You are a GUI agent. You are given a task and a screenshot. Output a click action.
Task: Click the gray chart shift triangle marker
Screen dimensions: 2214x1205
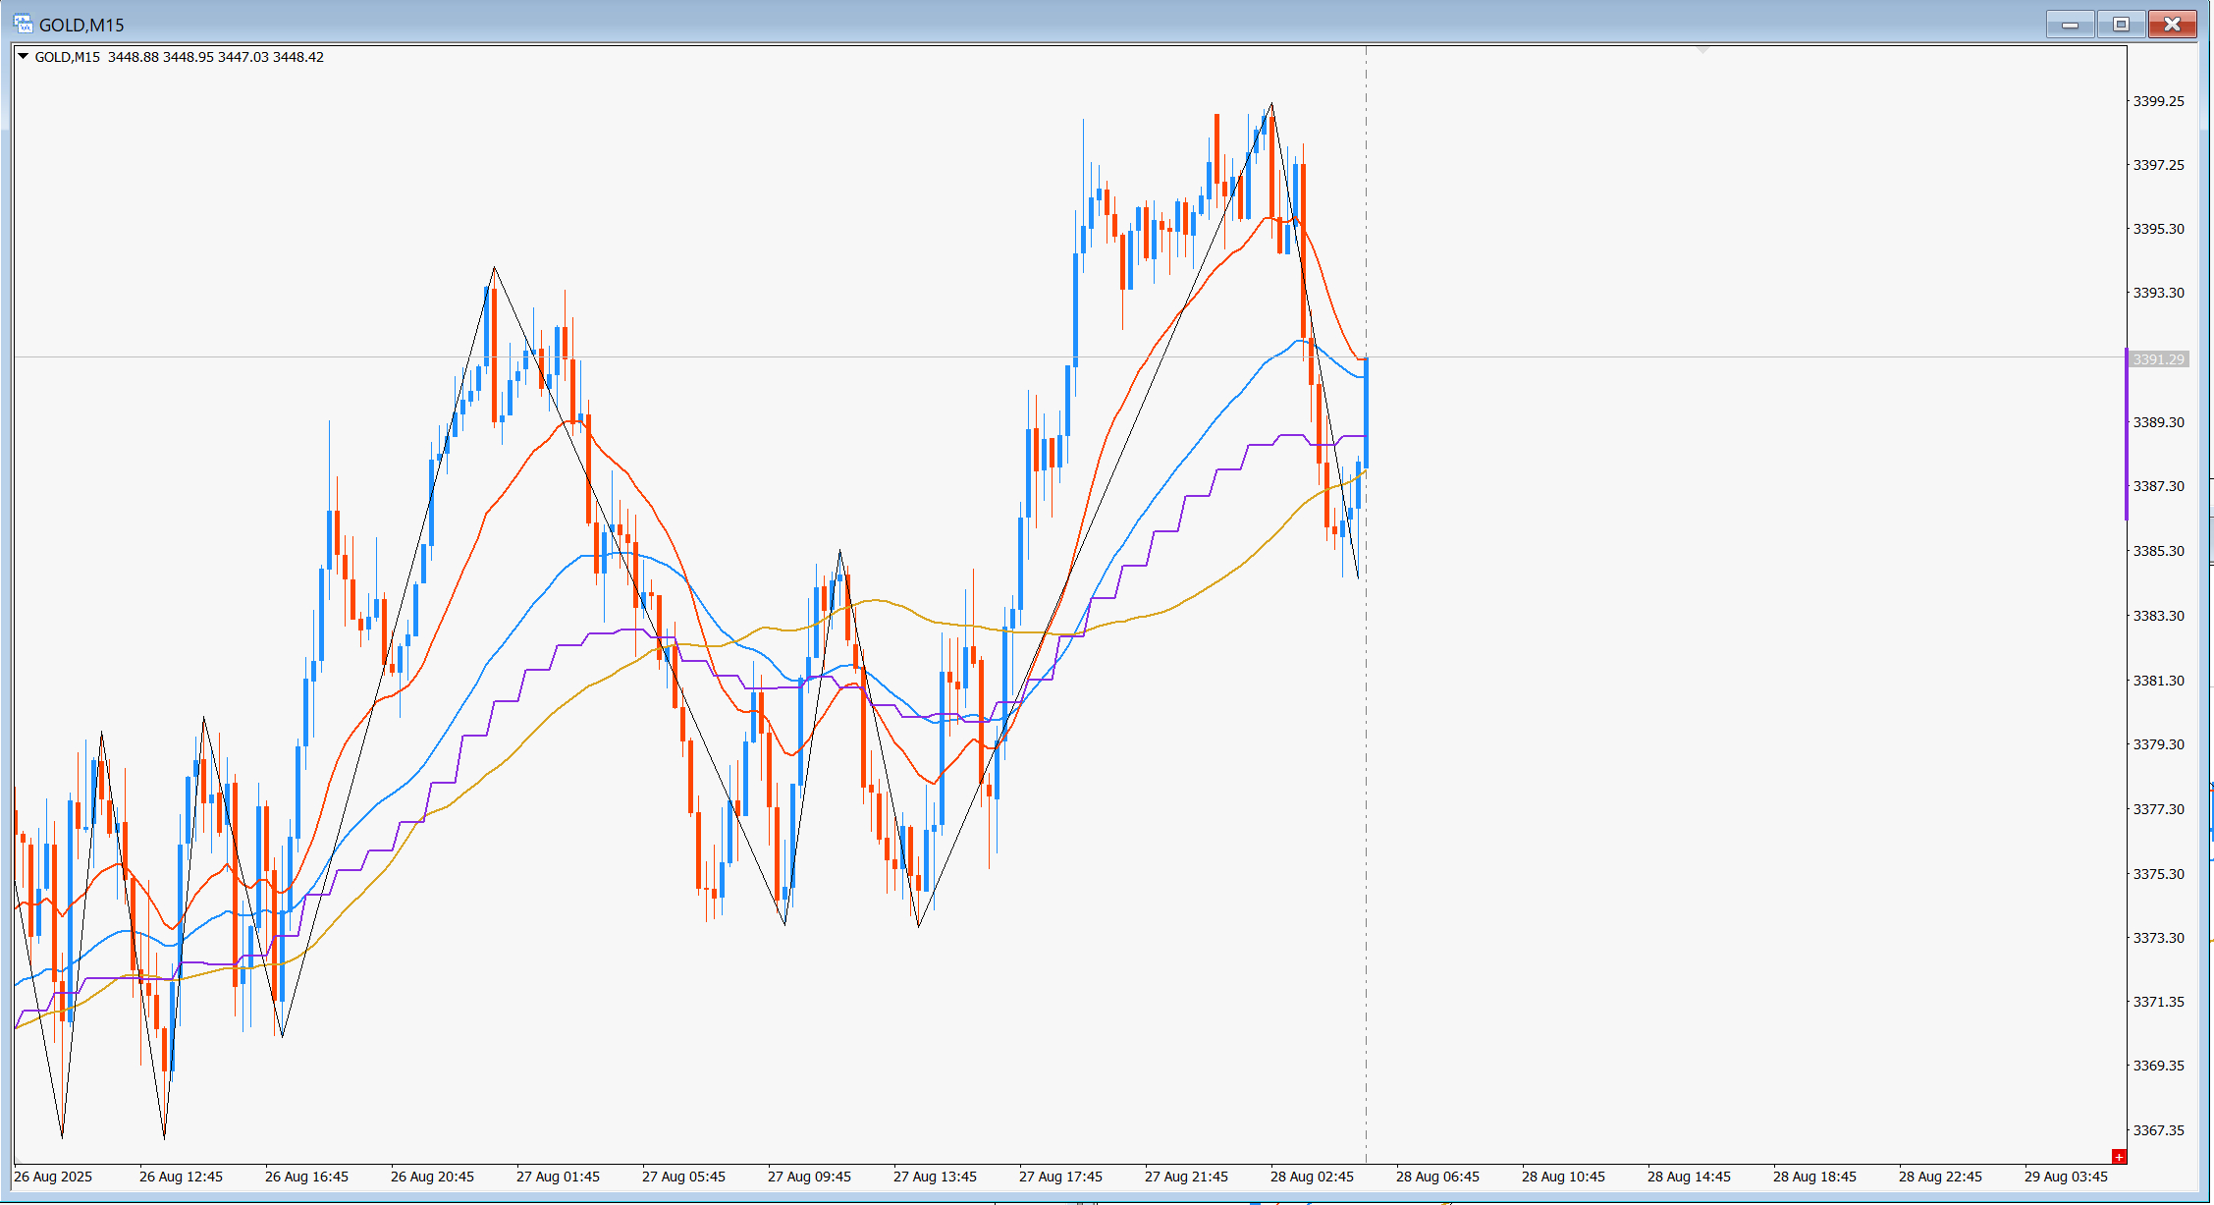point(1703,48)
